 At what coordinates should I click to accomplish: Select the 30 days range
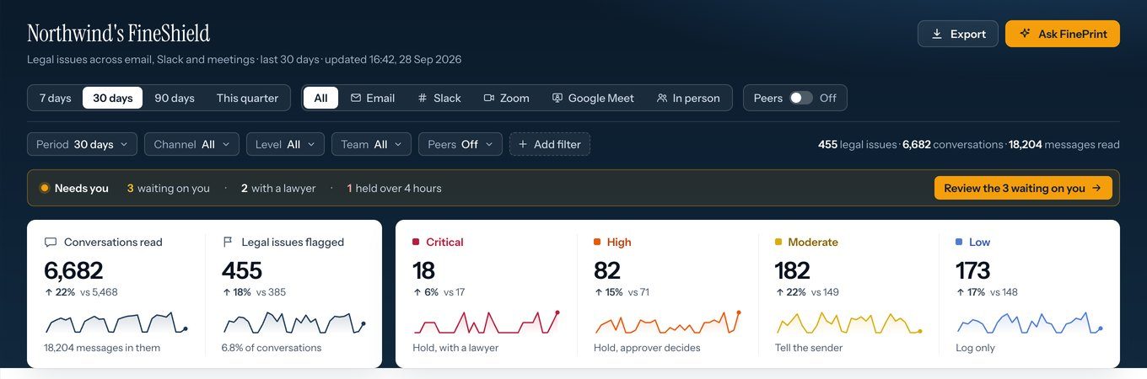113,98
